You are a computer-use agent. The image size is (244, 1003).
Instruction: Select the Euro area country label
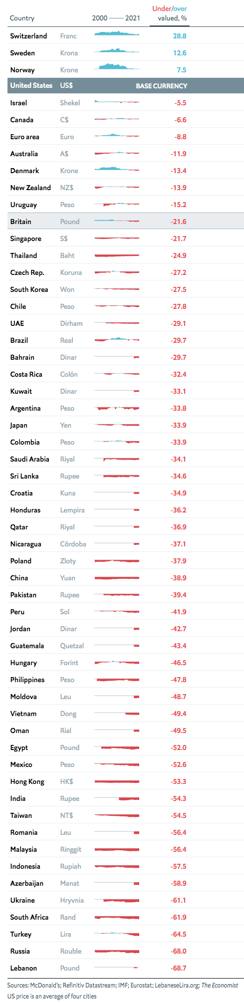24,137
